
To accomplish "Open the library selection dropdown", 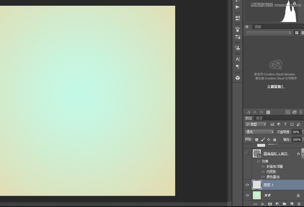I will tap(268, 33).
